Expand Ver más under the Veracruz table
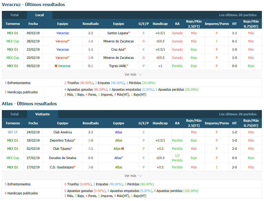 [x=133, y=74]
